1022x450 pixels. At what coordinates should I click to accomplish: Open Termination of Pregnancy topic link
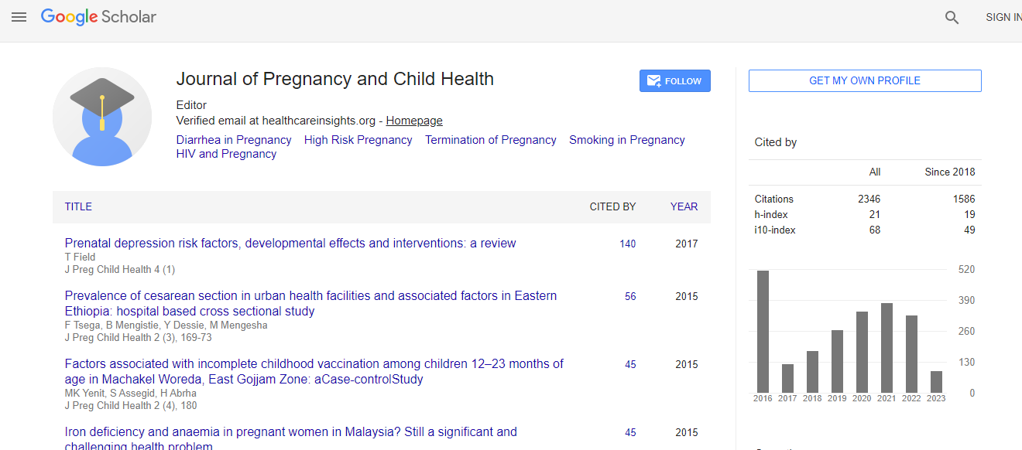[490, 140]
